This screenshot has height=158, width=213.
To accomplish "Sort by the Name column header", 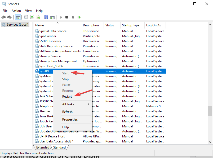I will point(57,25).
